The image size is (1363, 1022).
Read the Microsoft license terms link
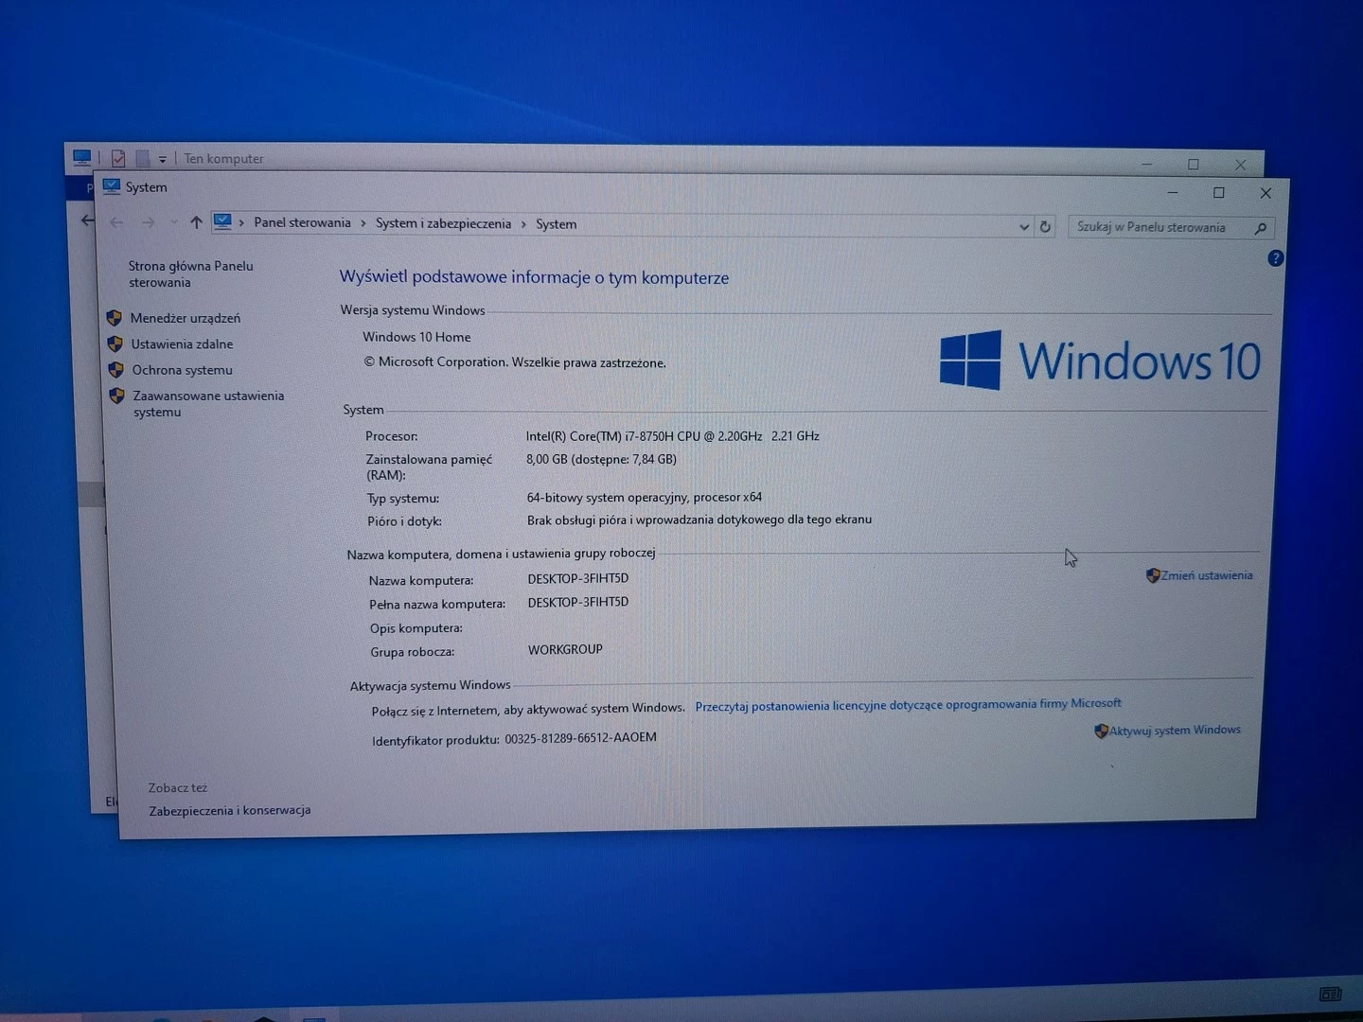pos(908,705)
